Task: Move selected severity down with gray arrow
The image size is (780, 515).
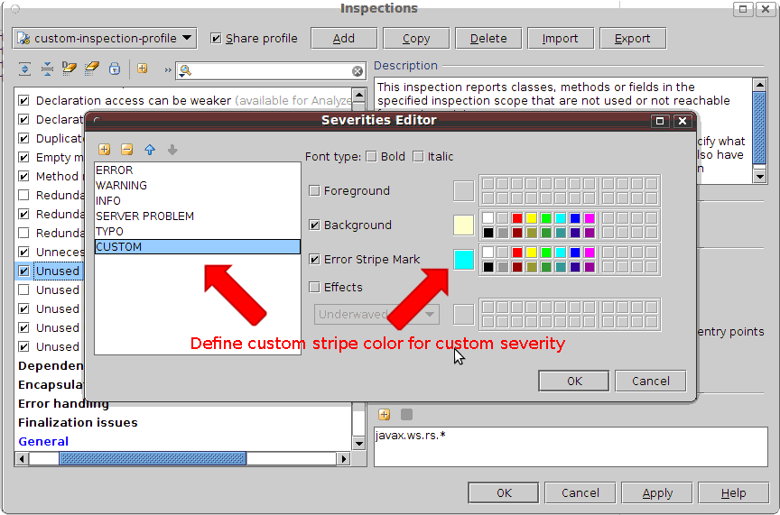Action: [172, 150]
